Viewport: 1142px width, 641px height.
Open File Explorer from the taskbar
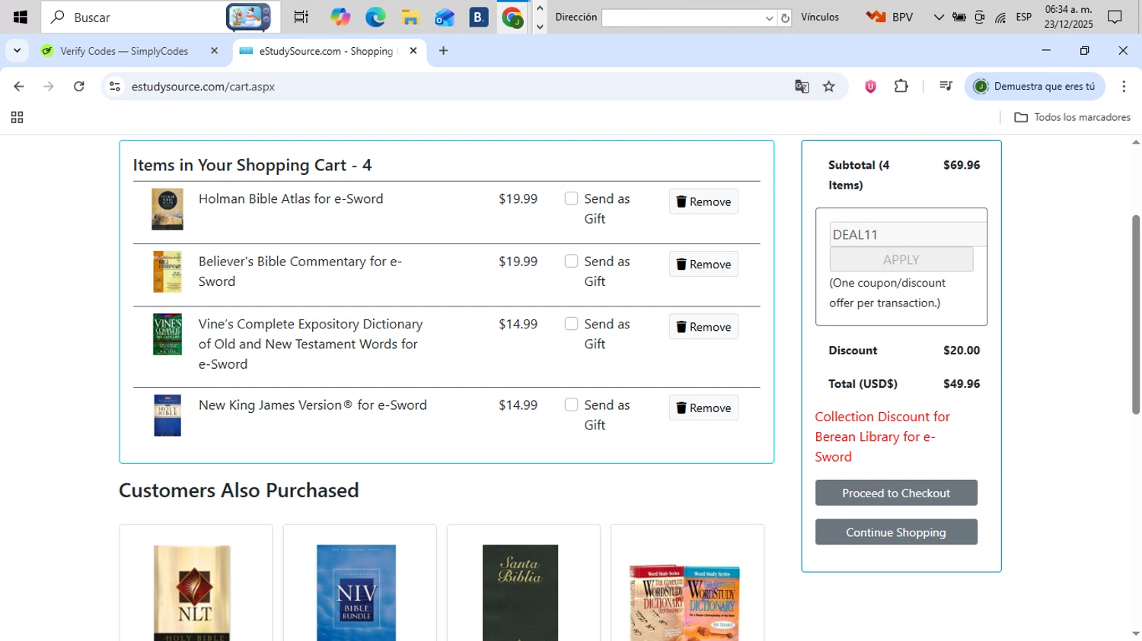410,17
